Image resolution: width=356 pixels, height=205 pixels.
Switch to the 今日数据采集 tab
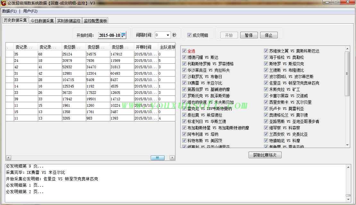[x=42, y=21]
